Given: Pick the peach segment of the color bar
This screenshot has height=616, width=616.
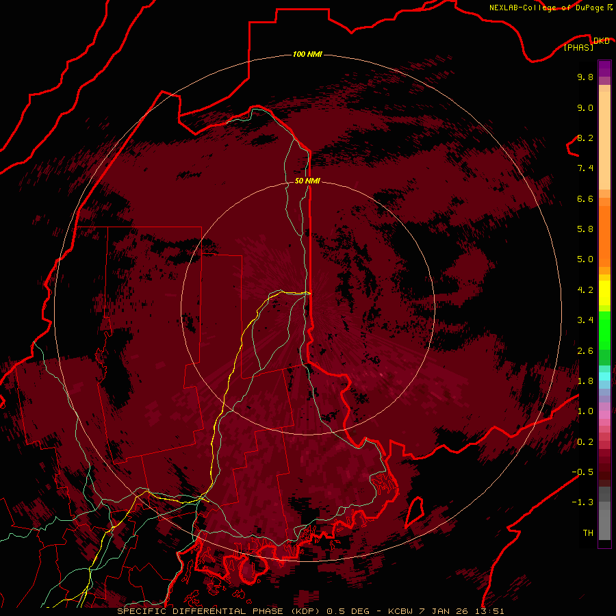Looking at the screenshot, I should pyautogui.click(x=604, y=140).
